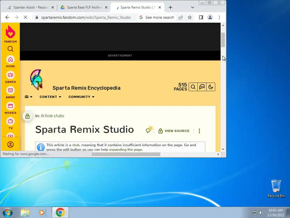Close the Sparta Remix Studio tab
The image size is (290, 218).
coord(160,7)
